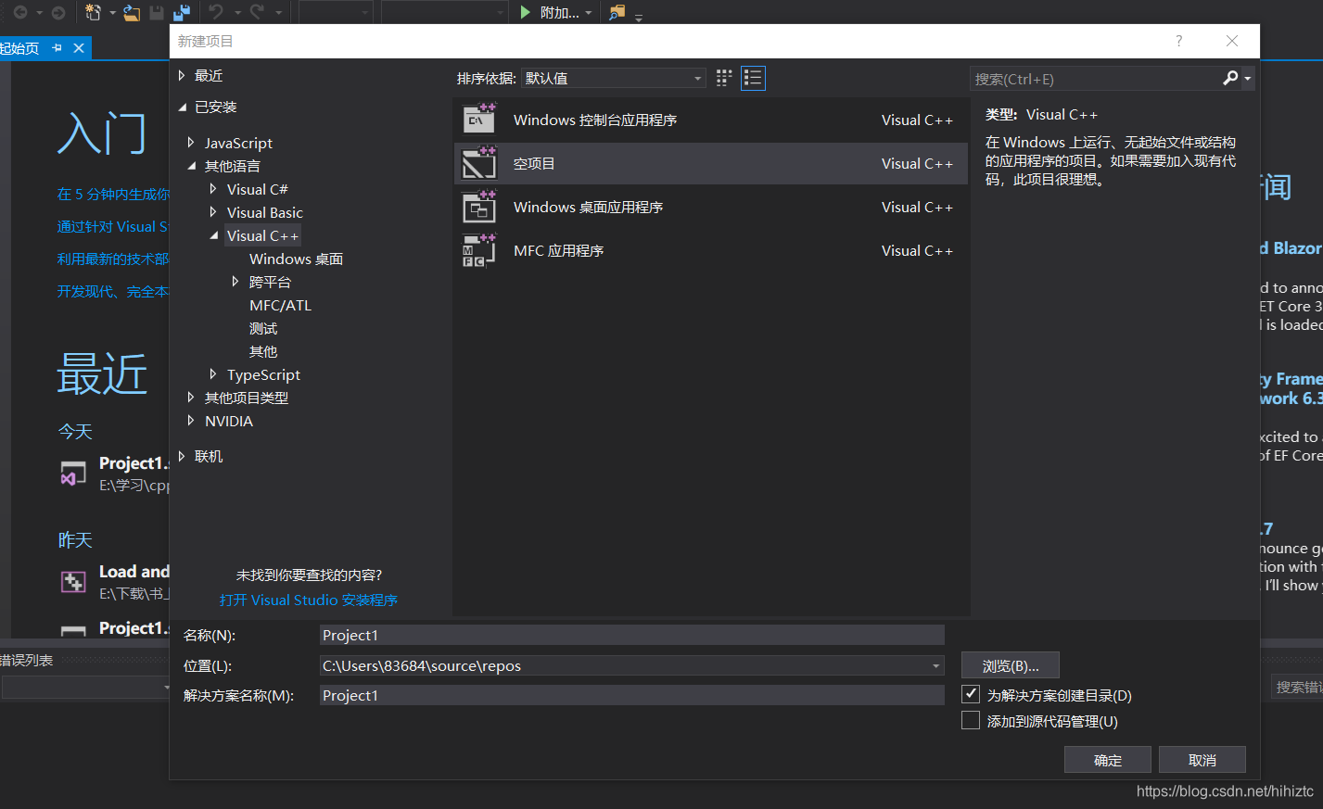Open the sort by dropdown
The height and width of the screenshot is (809, 1323).
[614, 78]
